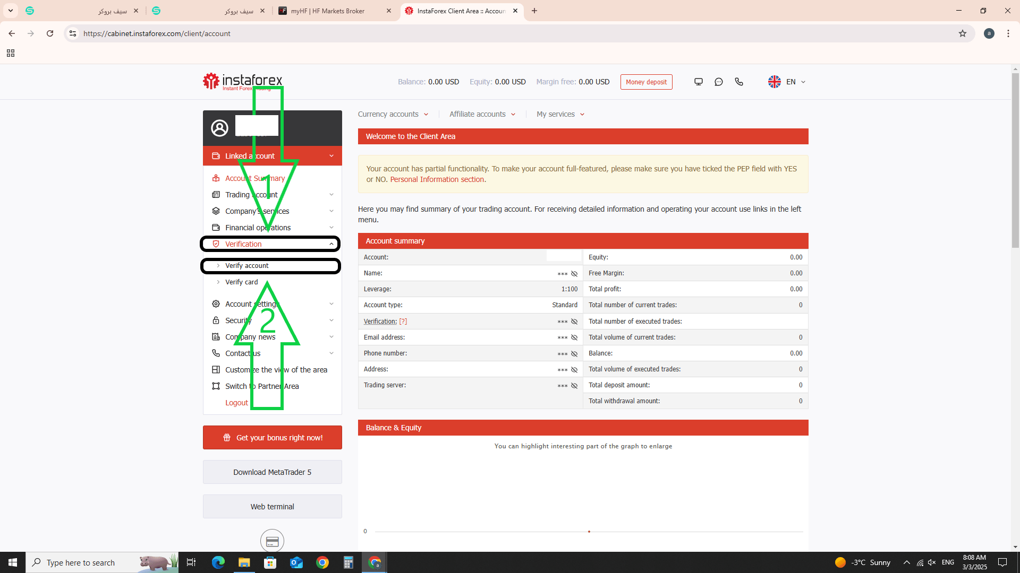Click the Windows search box
The width and height of the screenshot is (1020, 573).
pos(102,562)
